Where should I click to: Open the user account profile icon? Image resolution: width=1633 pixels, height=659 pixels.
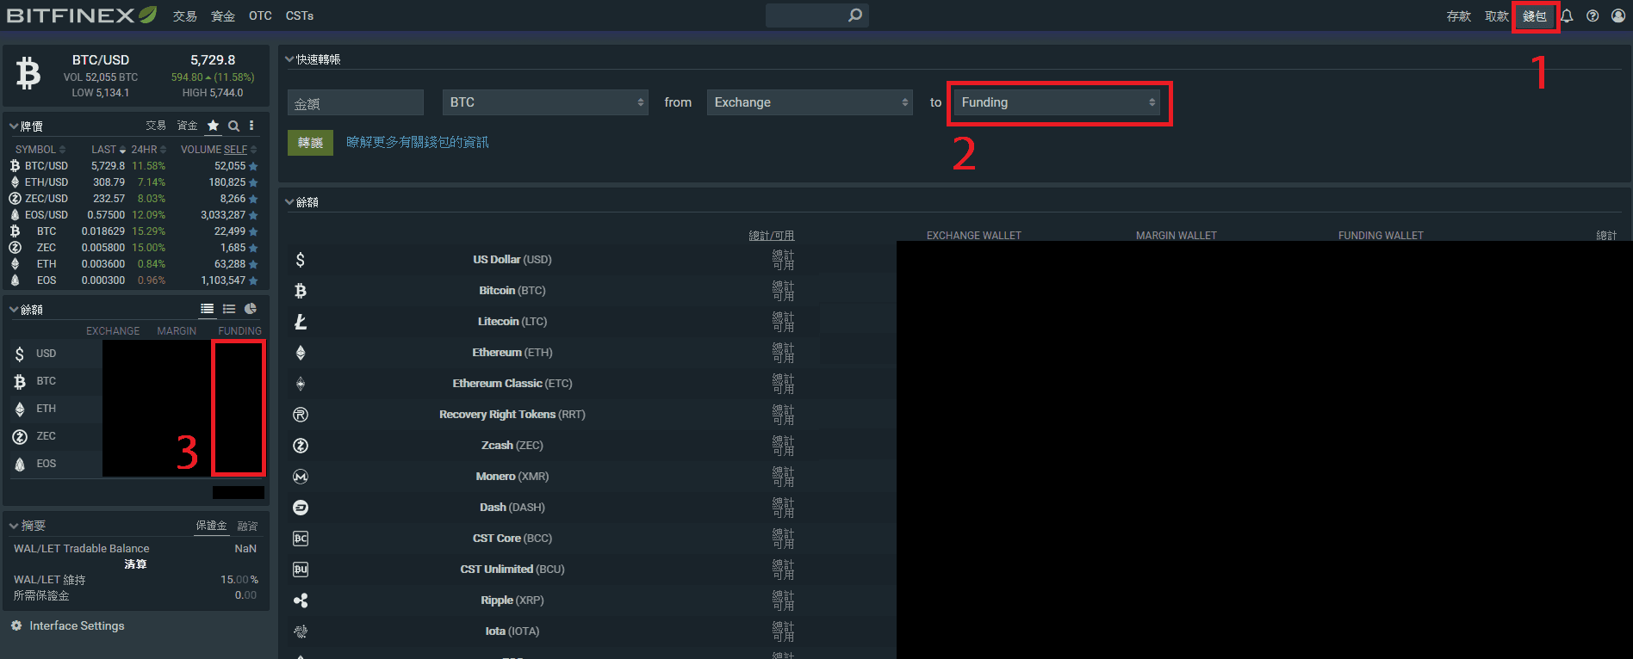point(1618,16)
